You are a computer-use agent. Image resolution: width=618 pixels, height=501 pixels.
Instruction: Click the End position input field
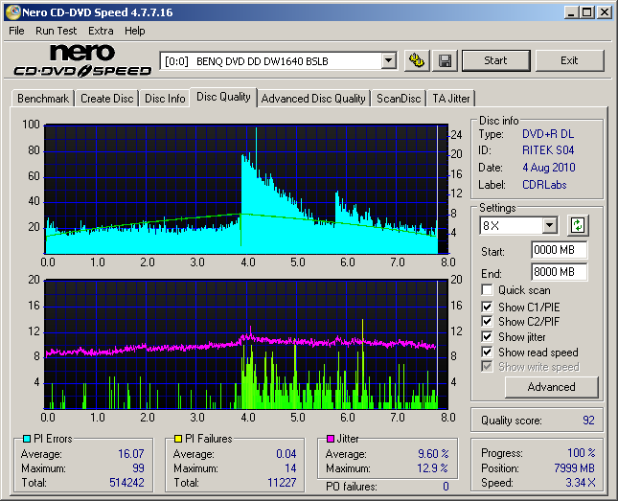[559, 271]
